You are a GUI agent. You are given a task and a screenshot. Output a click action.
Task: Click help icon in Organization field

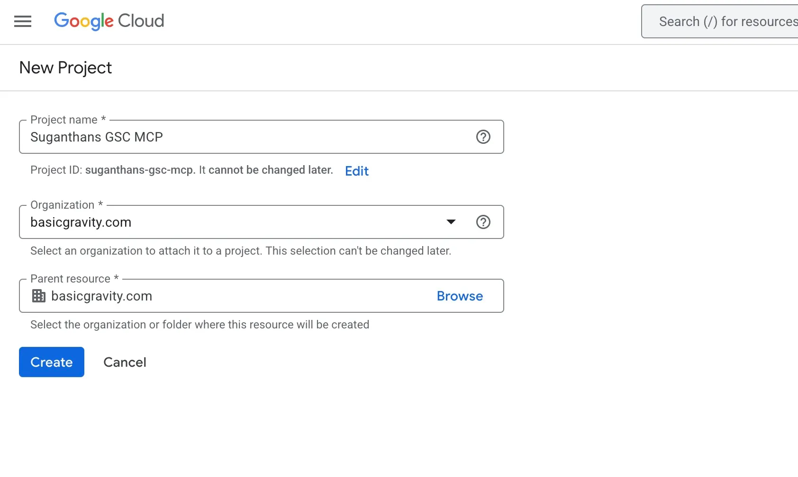[483, 222]
